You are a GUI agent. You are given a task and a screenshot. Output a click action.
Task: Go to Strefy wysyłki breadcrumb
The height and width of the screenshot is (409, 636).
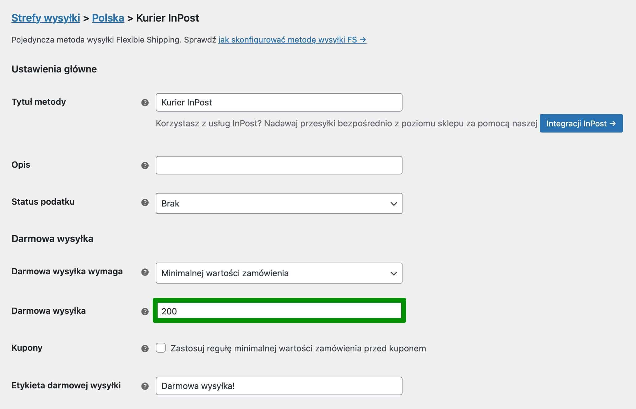46,18
